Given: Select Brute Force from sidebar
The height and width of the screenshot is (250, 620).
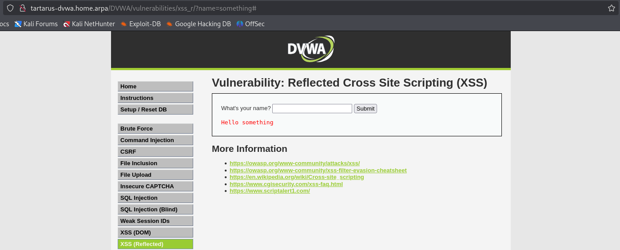Looking at the screenshot, I should [x=155, y=129].
